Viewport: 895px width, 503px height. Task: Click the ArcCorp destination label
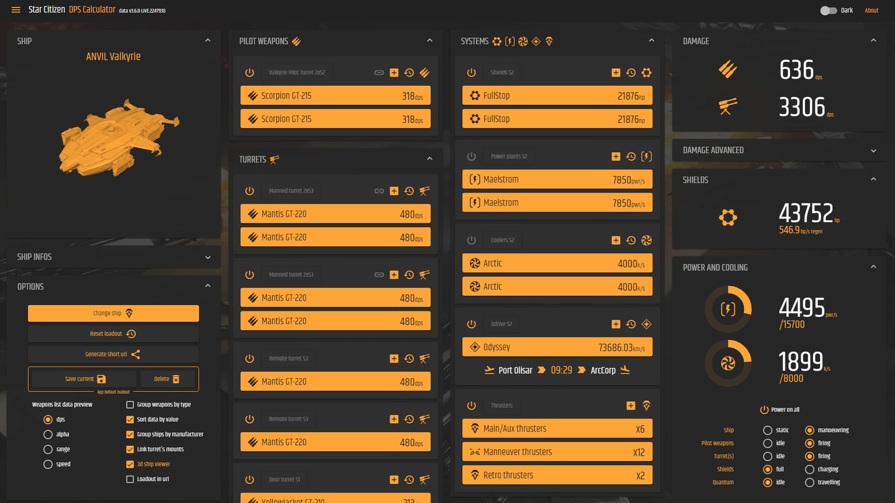(x=603, y=370)
